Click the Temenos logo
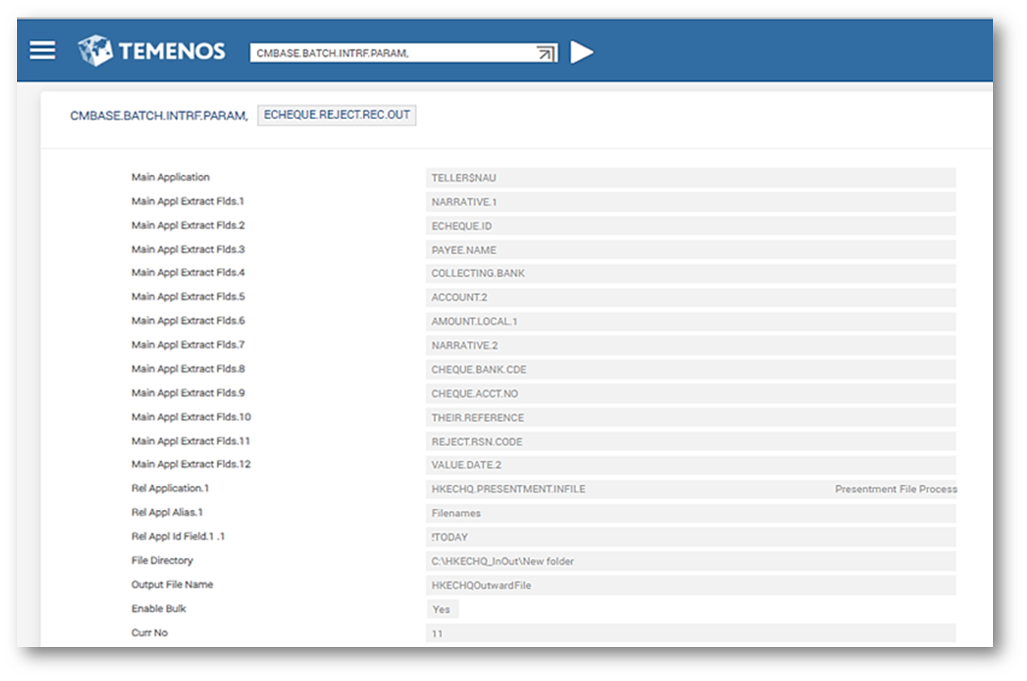This screenshot has width=1027, height=681. (152, 51)
